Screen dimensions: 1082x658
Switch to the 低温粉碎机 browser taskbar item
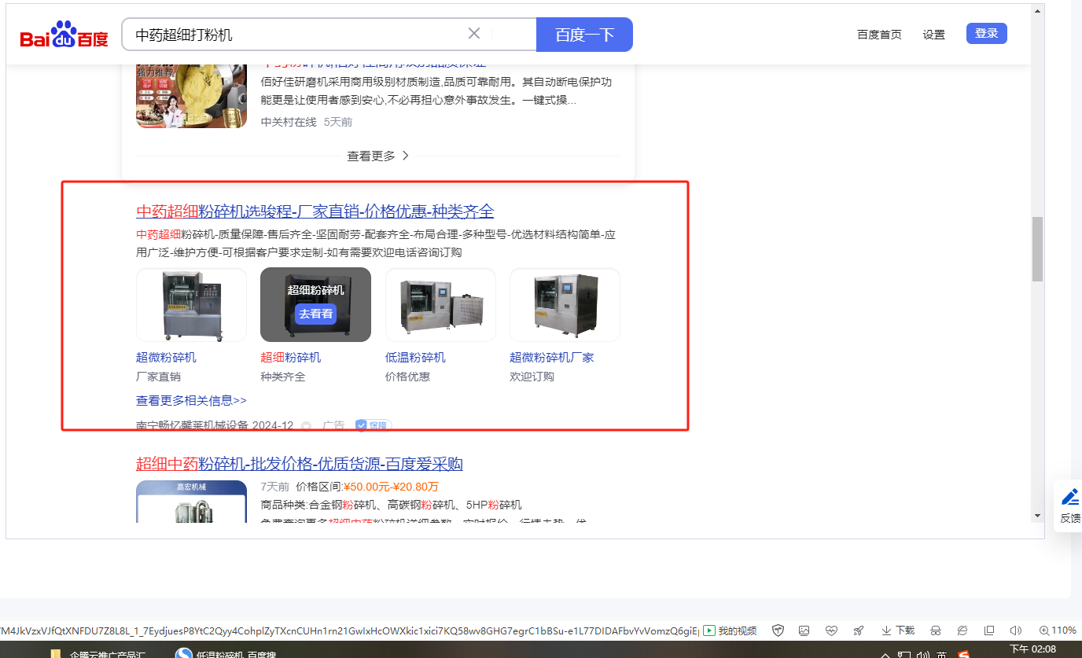[x=226, y=652]
